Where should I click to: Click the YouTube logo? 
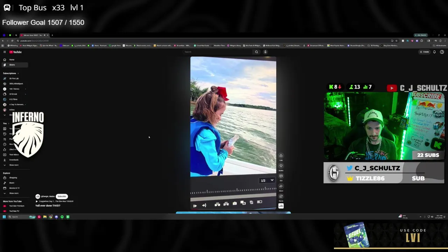tap(15, 52)
